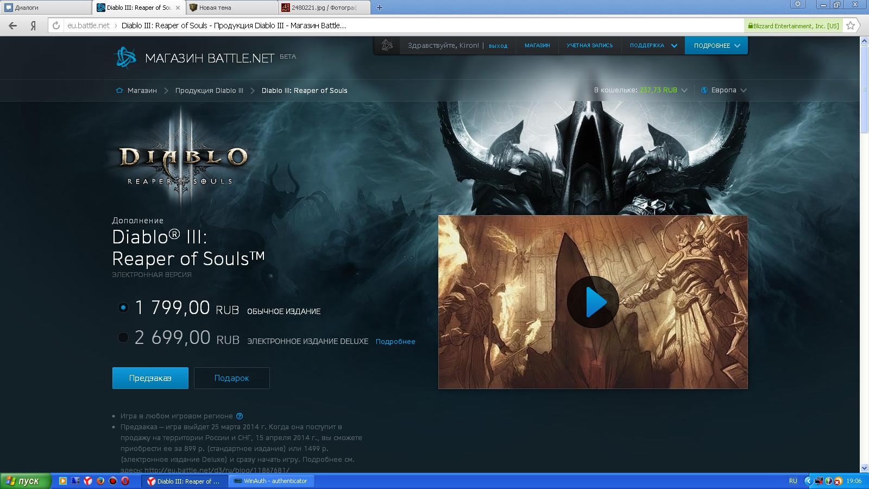This screenshot has width=869, height=489.
Task: Click the scrollbar up arrow
Action: tap(864, 41)
